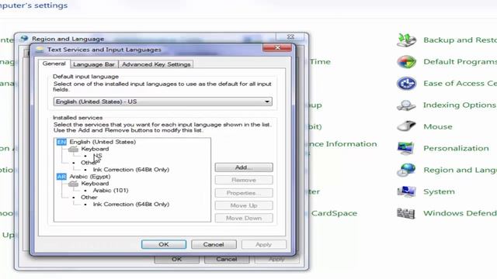Click the Add... button
Image resolution: width=497 pixels, height=279 pixels.
pyautogui.click(x=244, y=167)
